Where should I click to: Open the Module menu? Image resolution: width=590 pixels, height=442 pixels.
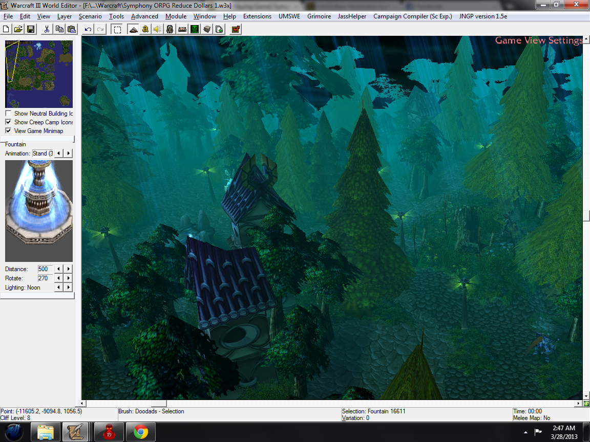[176, 16]
